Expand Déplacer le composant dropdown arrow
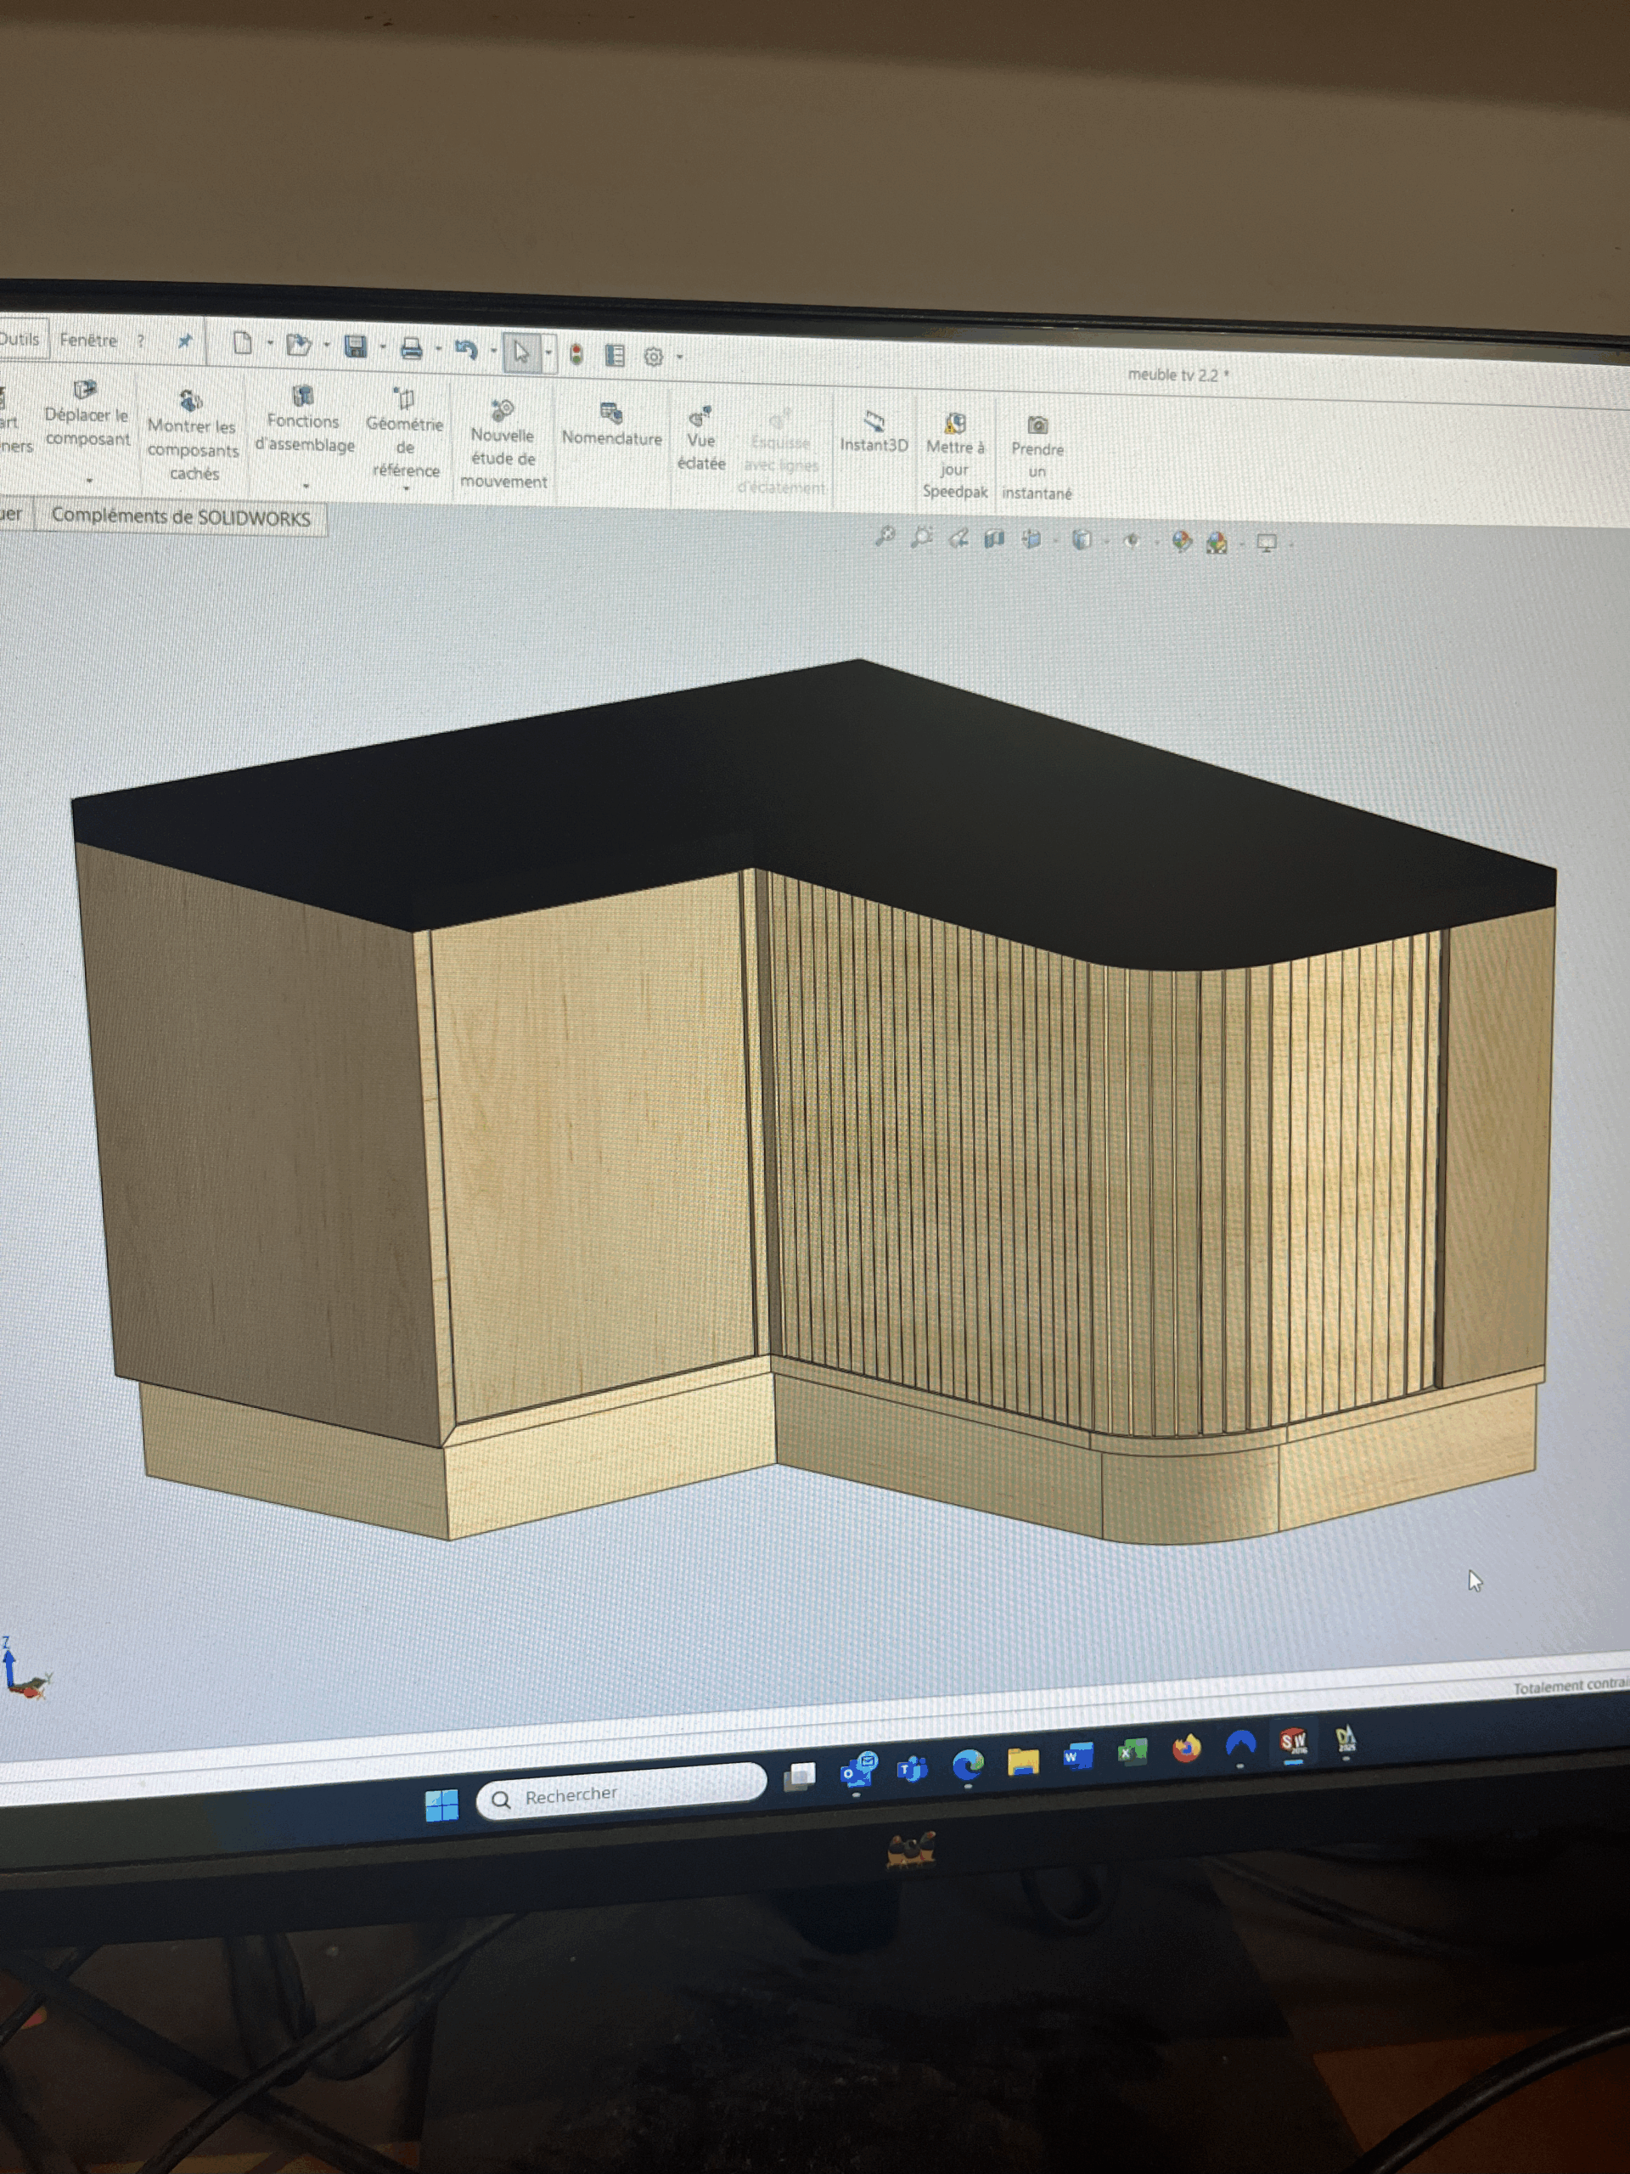The height and width of the screenshot is (2174, 1630). coord(89,481)
